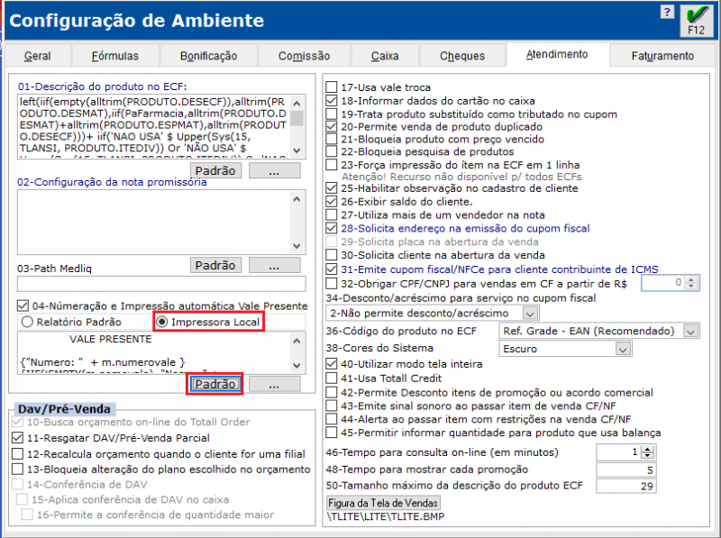Screen dimensions: 721x538
Task: Click the Figura da Tela de Vendas button
Action: (383, 502)
